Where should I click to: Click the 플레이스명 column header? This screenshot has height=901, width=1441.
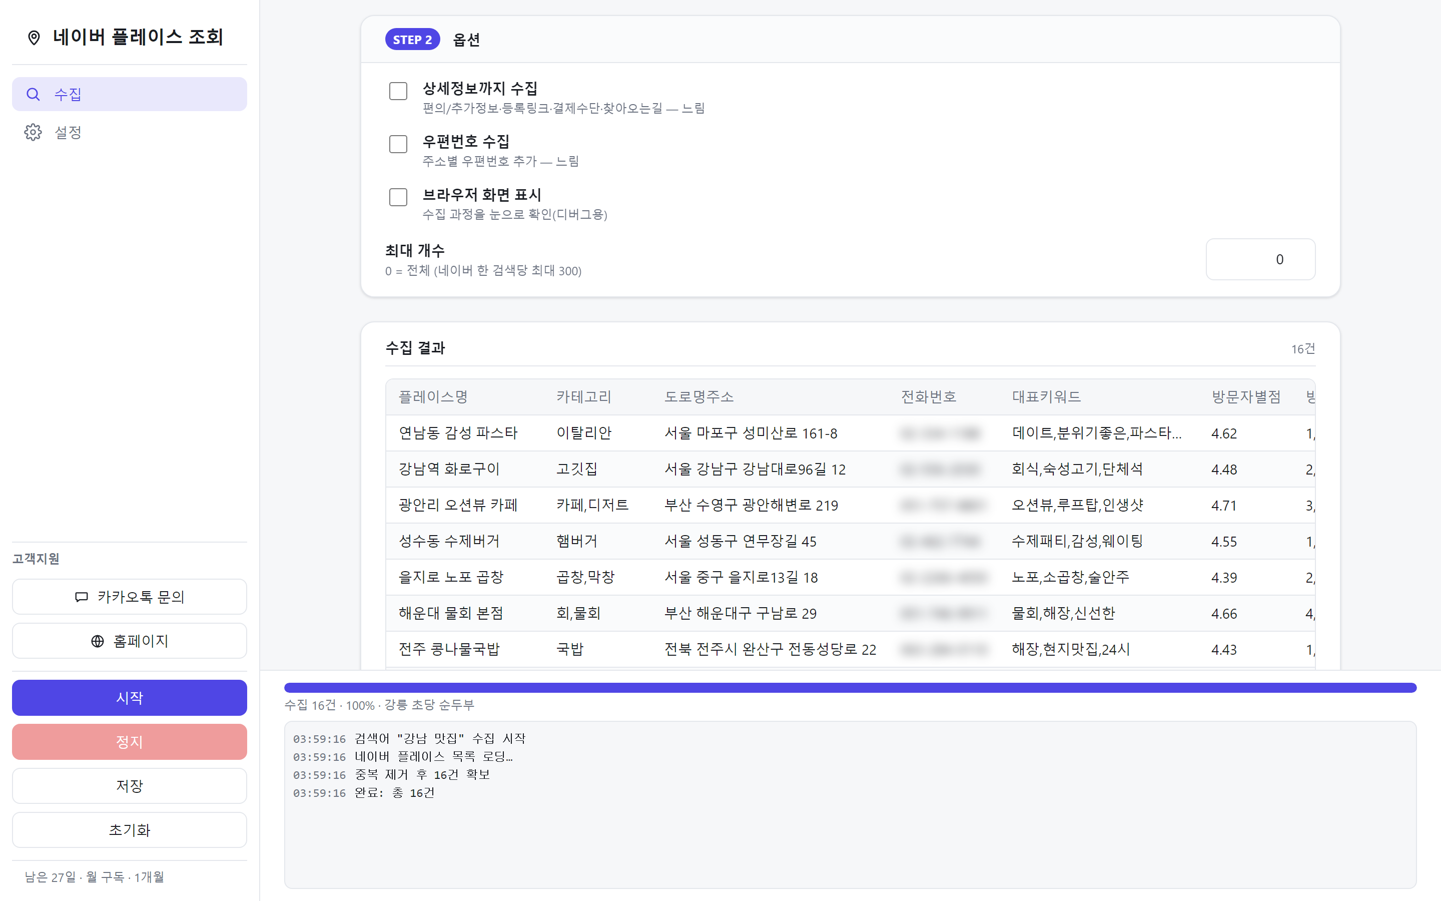tap(433, 397)
